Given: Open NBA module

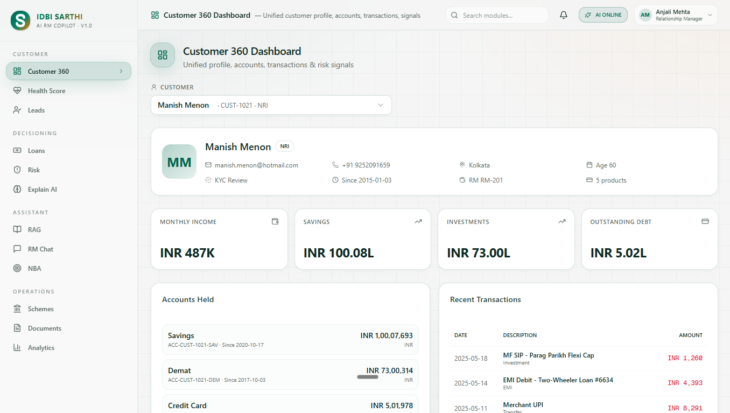Looking at the screenshot, I should click(x=68, y=268).
